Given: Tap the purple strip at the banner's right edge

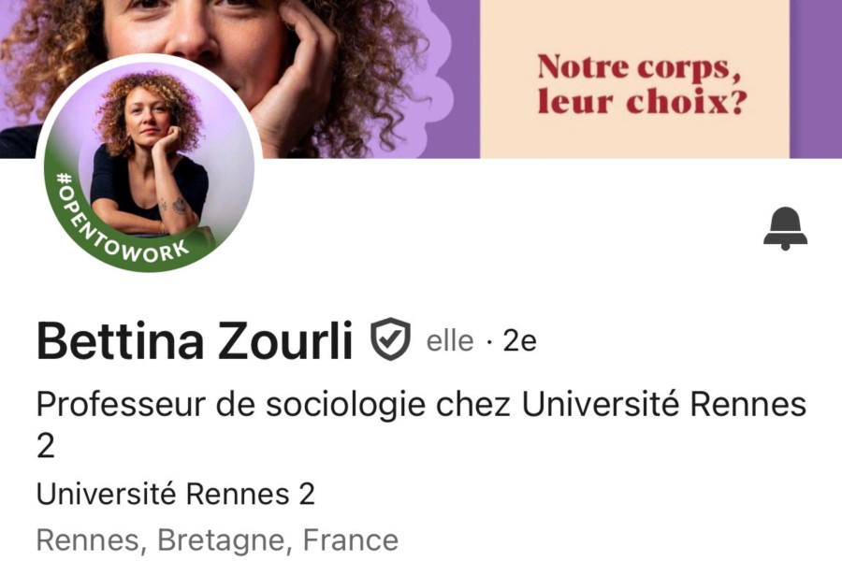Looking at the screenshot, I should pos(816,79).
